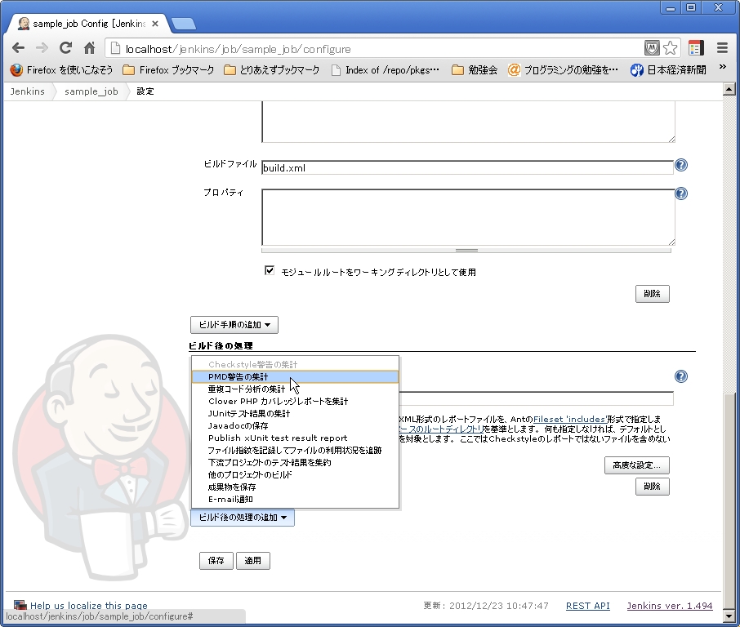Viewport: 740px width, 627px height.
Task: Open the 日本経済新聞 bookmark
Action: click(x=668, y=70)
